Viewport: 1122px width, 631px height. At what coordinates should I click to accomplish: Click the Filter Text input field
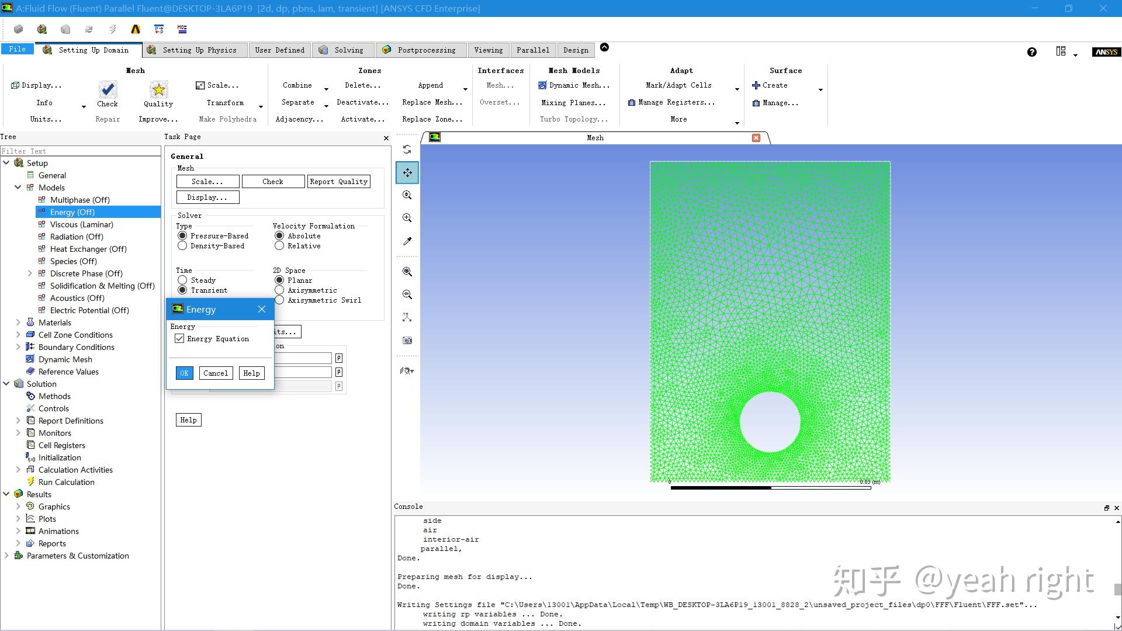(x=80, y=151)
